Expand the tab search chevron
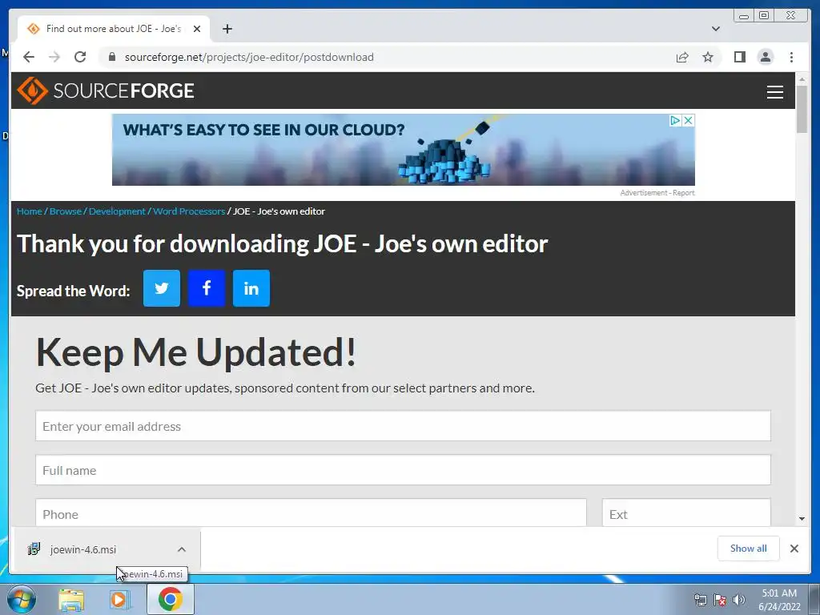 coord(715,29)
